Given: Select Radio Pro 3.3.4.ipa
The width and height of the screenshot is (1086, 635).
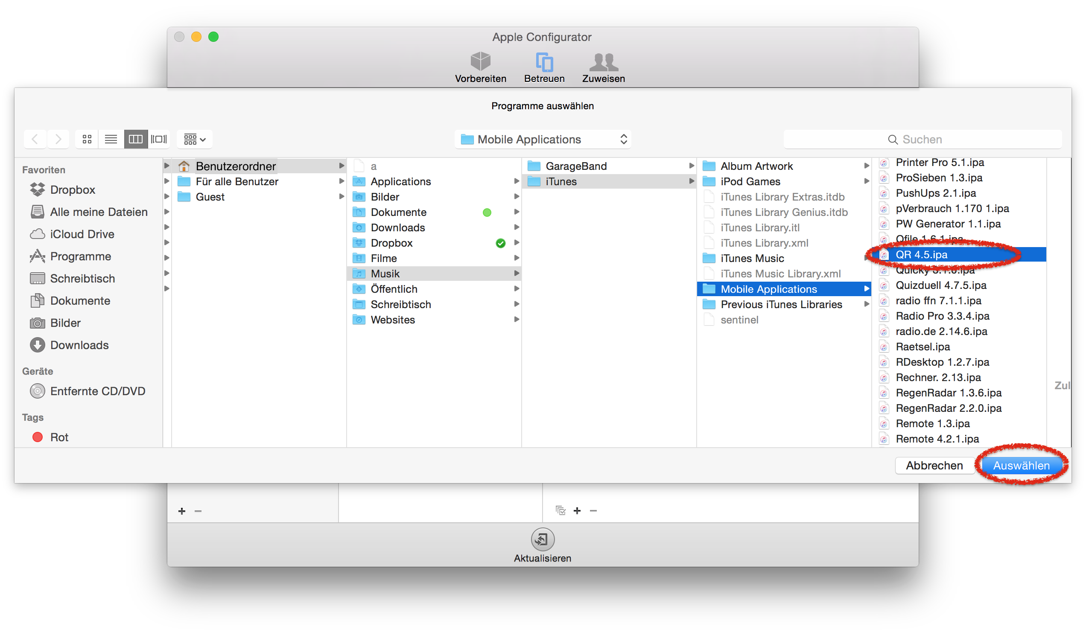Looking at the screenshot, I should point(960,316).
